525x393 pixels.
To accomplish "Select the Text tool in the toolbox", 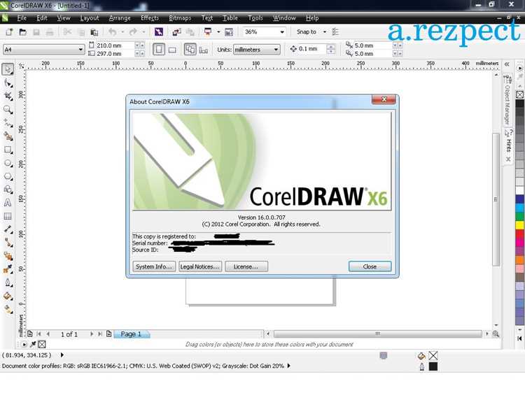I will (8, 203).
